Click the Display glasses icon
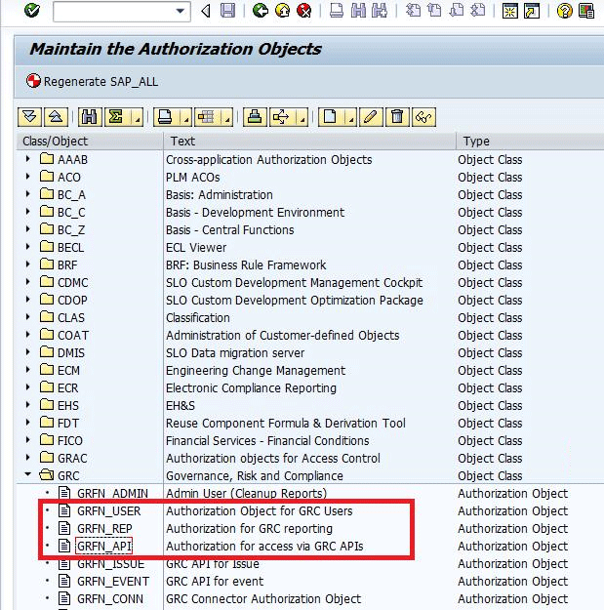The image size is (604, 610). (x=423, y=117)
